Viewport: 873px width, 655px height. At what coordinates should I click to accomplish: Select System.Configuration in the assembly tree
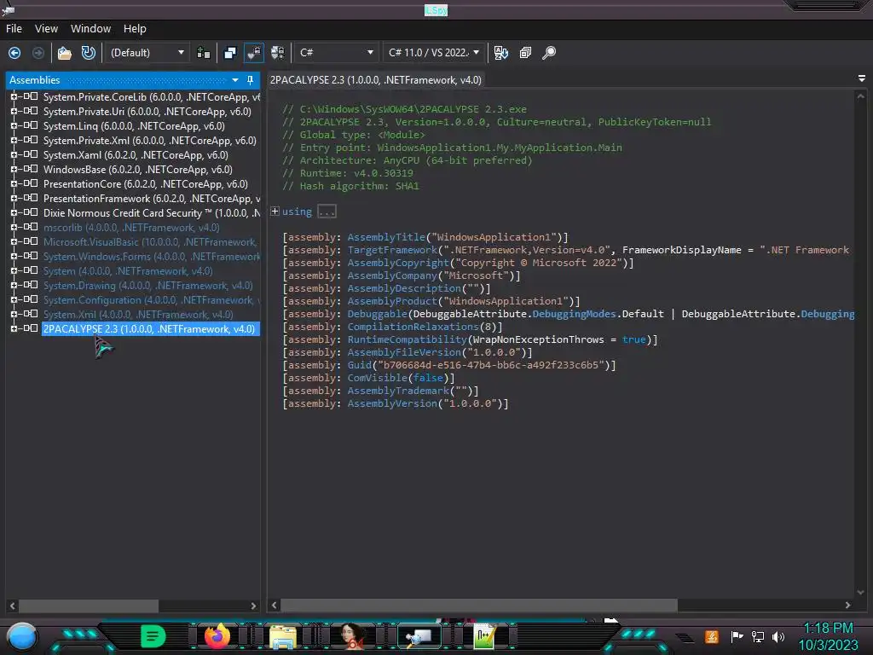[152, 299]
